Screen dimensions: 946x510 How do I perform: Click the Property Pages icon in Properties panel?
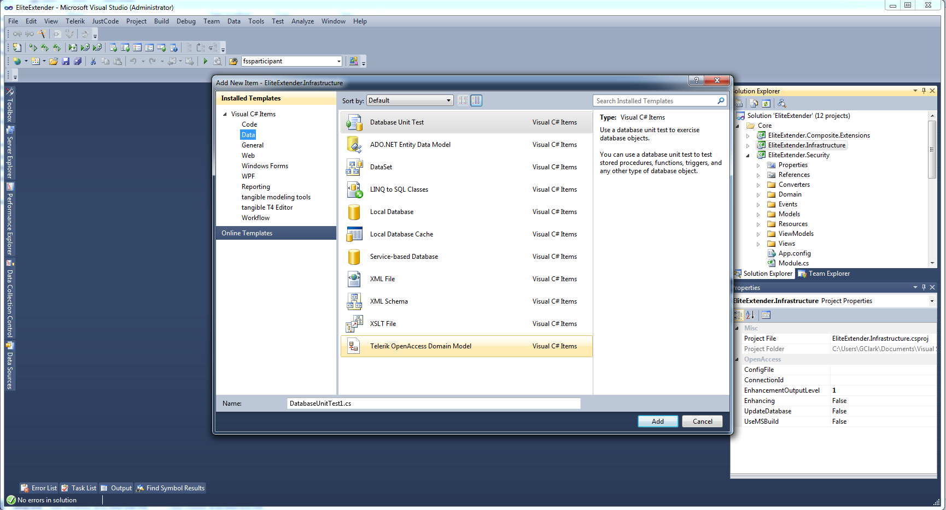(x=766, y=315)
